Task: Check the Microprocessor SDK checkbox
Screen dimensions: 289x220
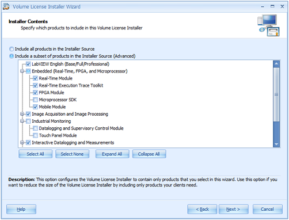Action: click(x=35, y=100)
